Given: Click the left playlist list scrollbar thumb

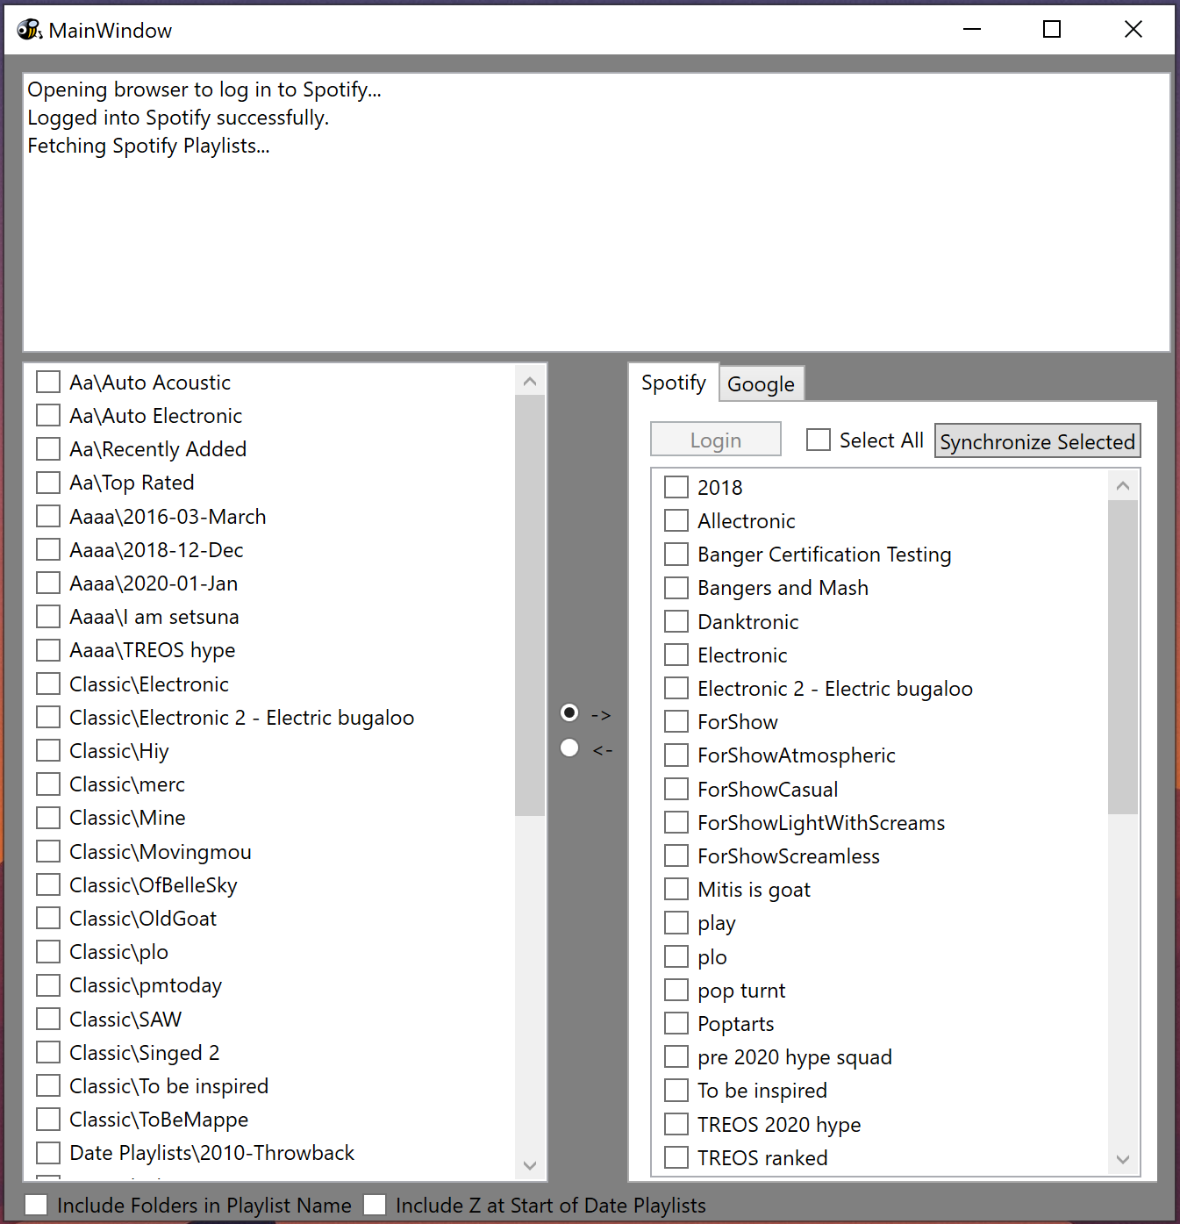Looking at the screenshot, I should [x=530, y=605].
